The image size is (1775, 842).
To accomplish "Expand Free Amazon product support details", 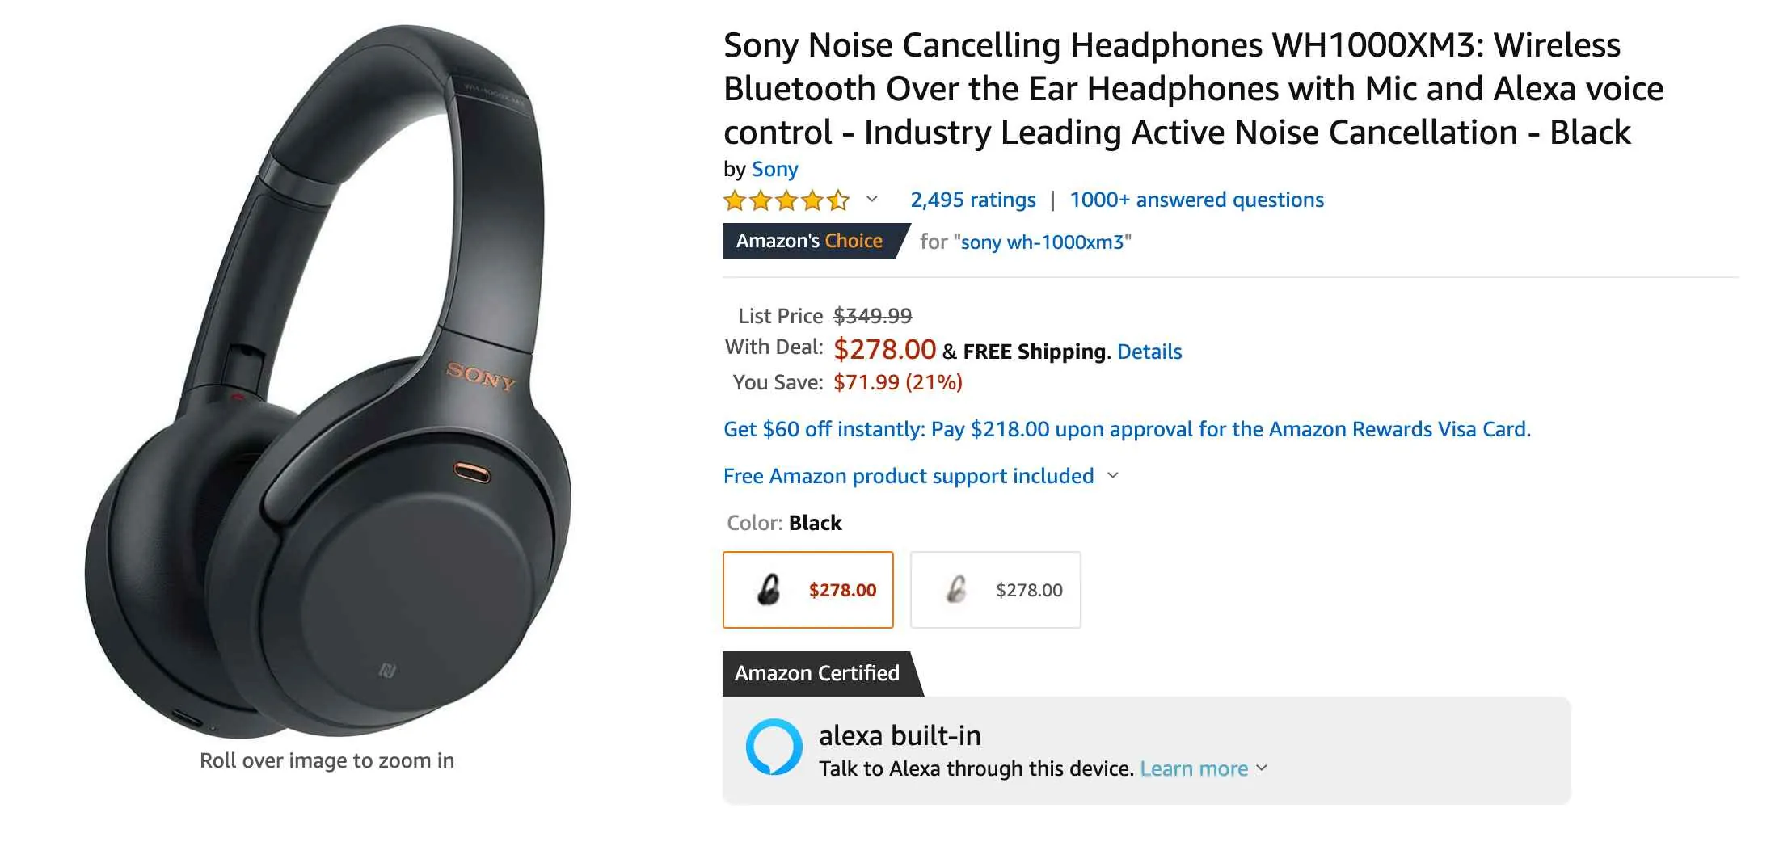I will (1112, 476).
